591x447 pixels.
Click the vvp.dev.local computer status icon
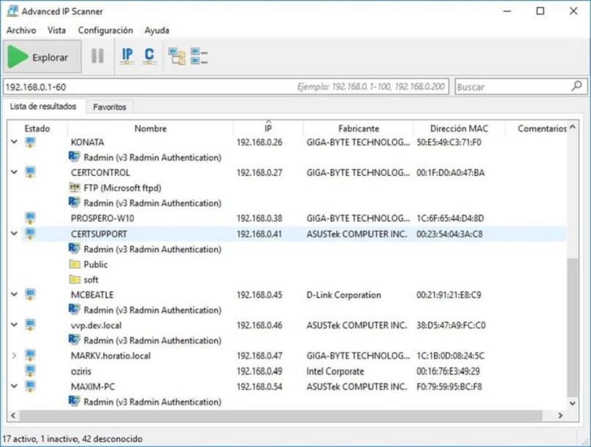[x=30, y=325]
